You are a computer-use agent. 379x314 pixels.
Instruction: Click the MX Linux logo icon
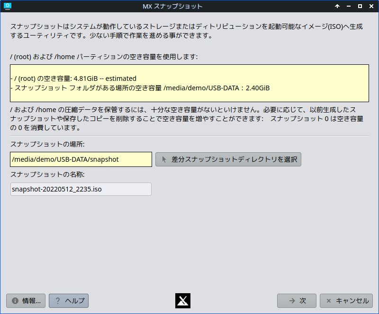click(x=183, y=301)
